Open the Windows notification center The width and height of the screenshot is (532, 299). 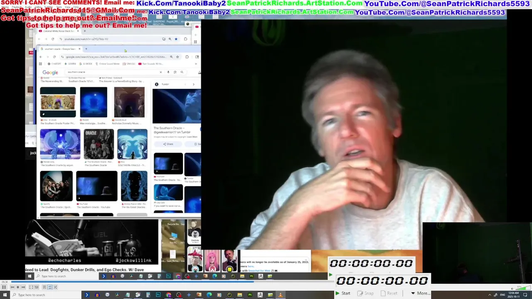tap(525, 295)
